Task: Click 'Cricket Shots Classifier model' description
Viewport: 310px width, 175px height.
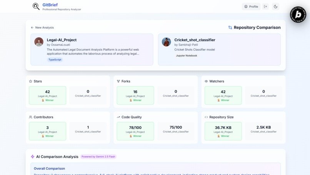Action: [195, 50]
